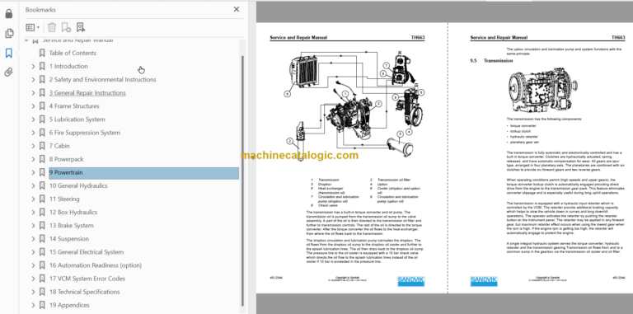
Task: Jump to 1 Introduction section
Action: point(68,66)
